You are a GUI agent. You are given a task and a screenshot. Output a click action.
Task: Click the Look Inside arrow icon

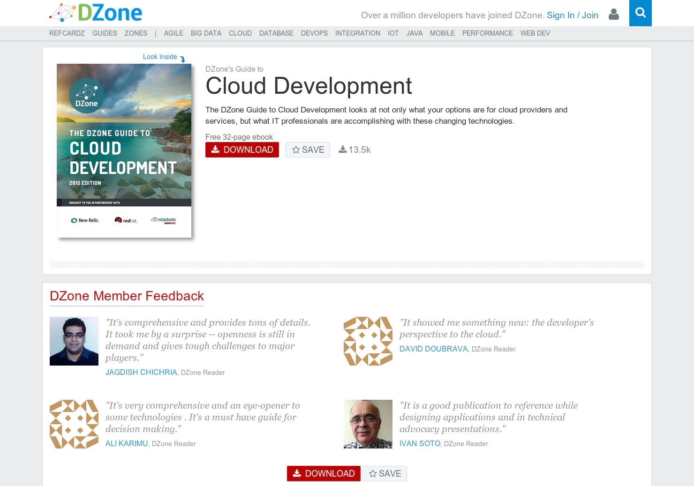[x=183, y=59]
